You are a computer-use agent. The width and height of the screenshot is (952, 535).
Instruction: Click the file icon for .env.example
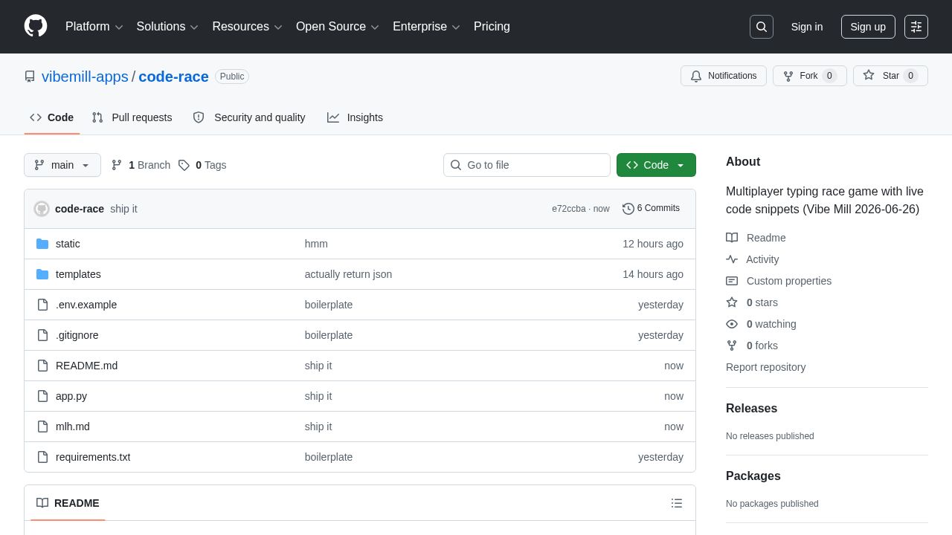[42, 305]
